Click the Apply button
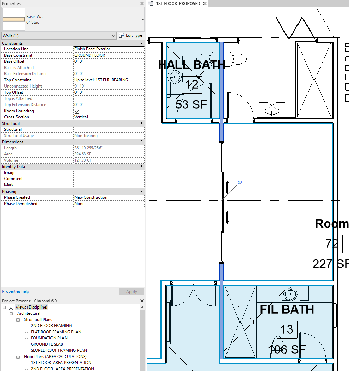This screenshot has width=349, height=371. (131, 291)
